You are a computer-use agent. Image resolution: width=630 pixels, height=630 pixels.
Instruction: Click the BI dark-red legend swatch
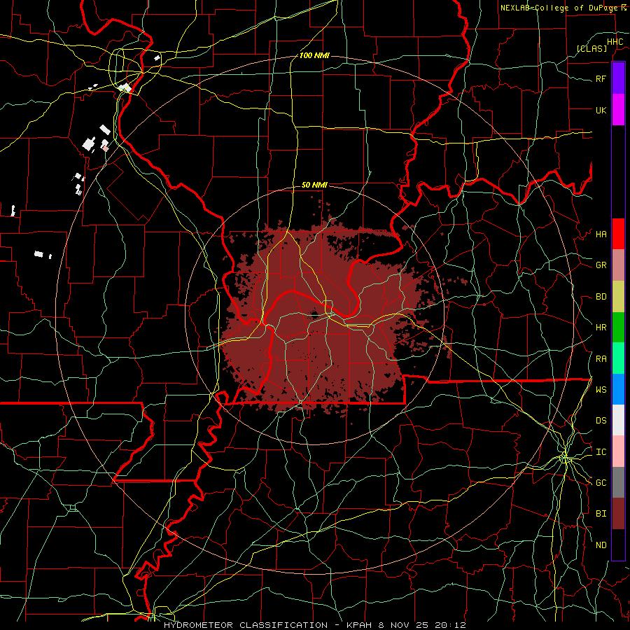click(x=618, y=514)
